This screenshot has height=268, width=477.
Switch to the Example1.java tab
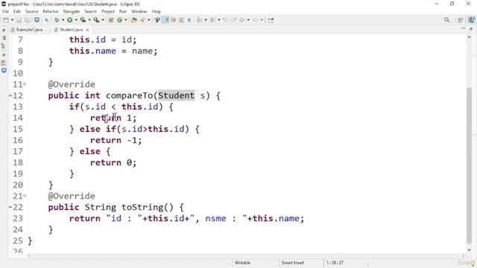click(x=27, y=30)
